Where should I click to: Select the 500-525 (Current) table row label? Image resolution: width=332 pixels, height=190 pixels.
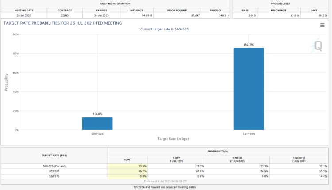(54, 165)
